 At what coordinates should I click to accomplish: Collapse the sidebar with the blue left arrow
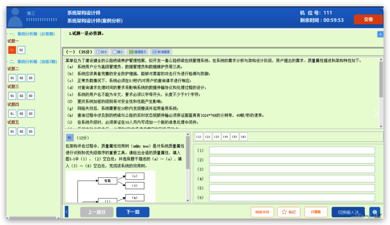tap(66, 212)
